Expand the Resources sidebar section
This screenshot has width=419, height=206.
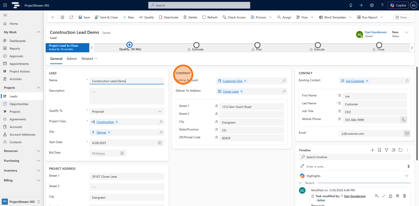(x=39, y=151)
